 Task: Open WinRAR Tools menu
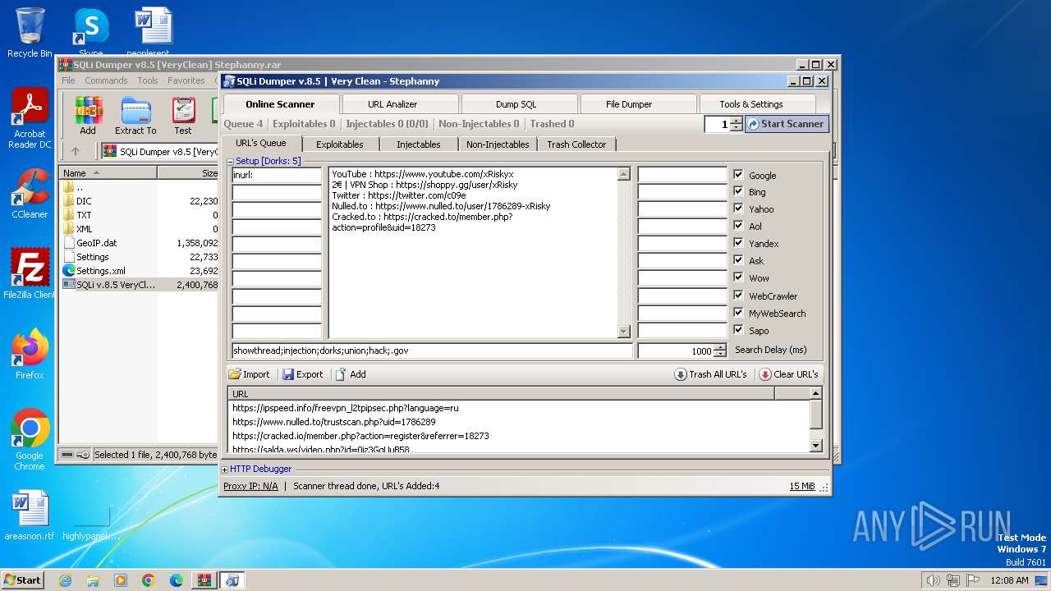click(x=148, y=80)
